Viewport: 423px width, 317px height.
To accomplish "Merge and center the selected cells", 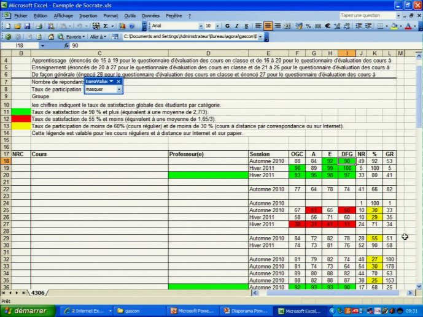I will tap(287, 26).
